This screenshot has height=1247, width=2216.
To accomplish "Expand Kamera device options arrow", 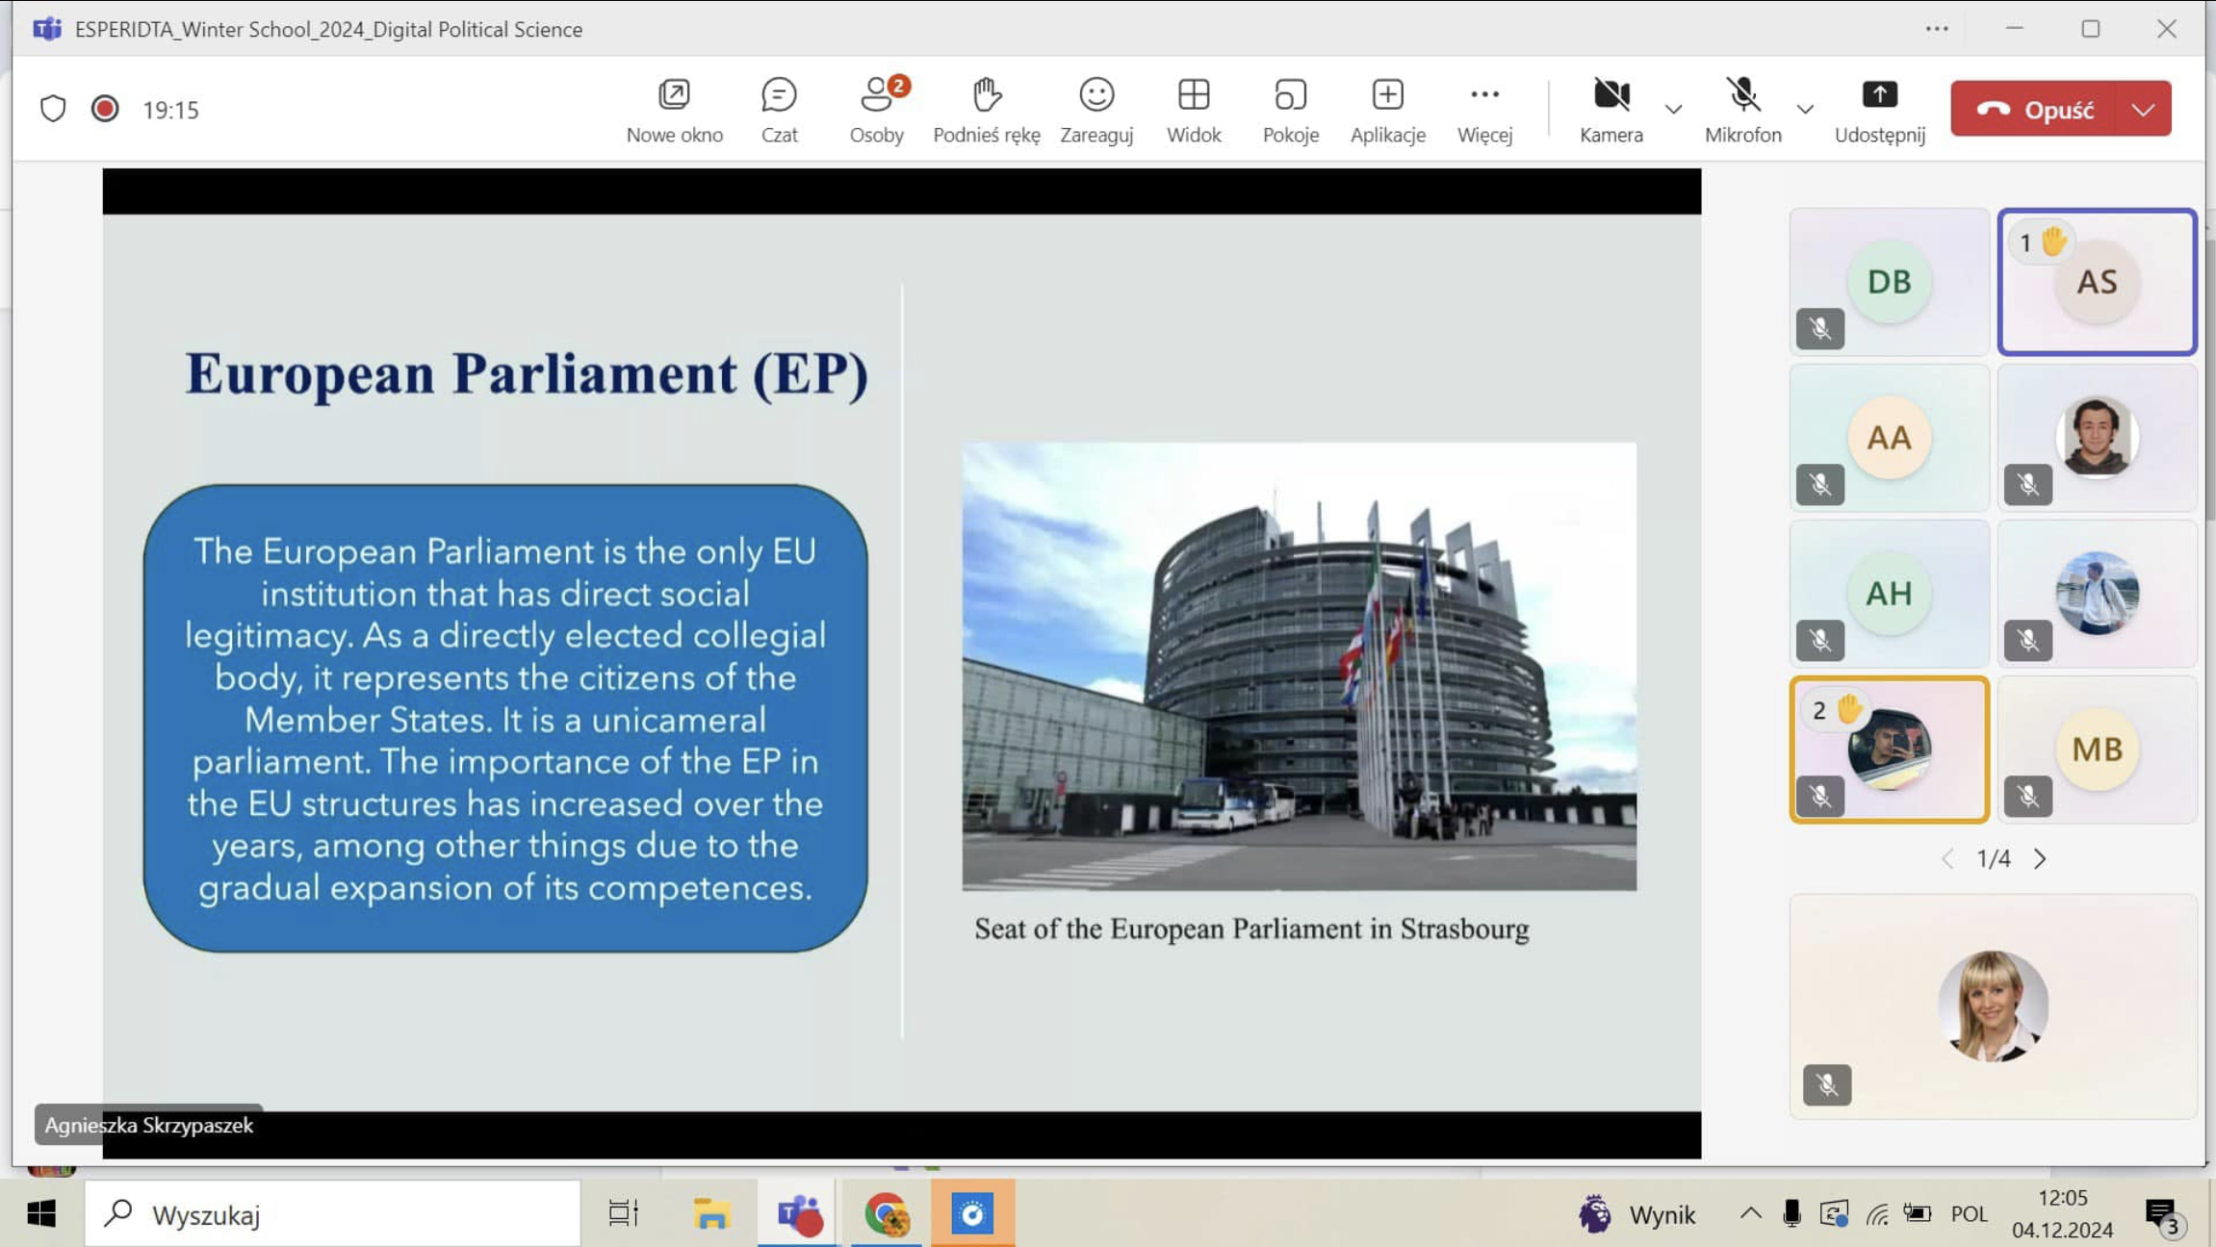I will coord(1673,109).
